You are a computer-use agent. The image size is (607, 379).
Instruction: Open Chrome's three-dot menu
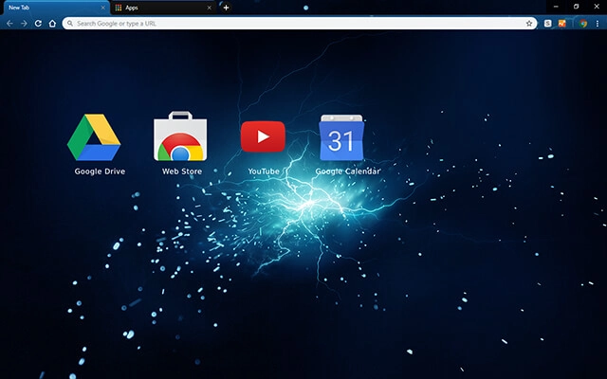point(598,24)
